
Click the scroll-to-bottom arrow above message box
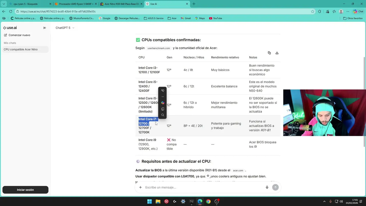(208, 176)
